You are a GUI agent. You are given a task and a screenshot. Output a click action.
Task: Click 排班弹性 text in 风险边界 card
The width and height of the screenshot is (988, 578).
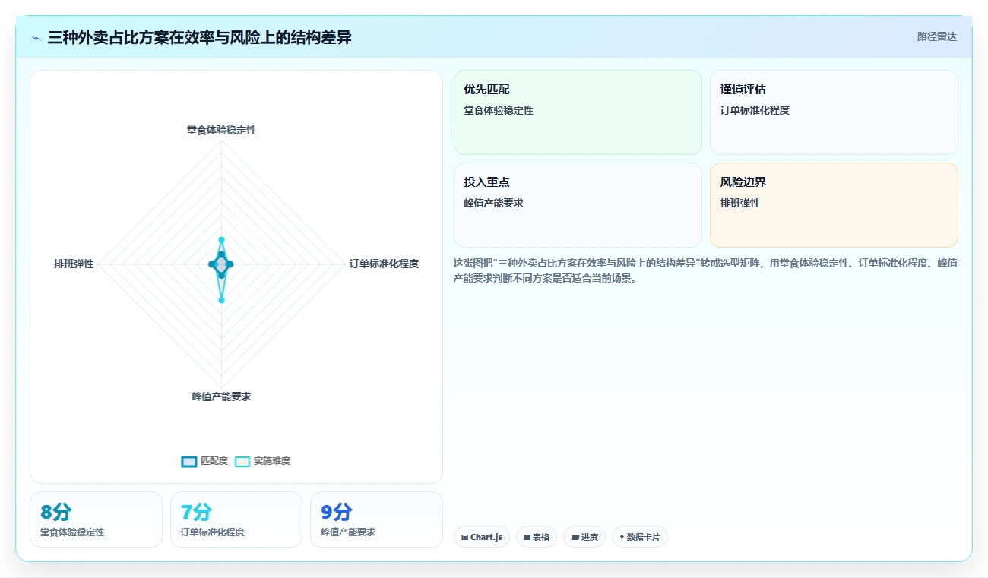pos(740,203)
